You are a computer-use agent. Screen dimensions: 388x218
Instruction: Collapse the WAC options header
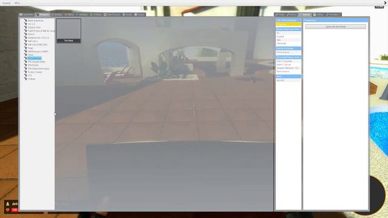[x=289, y=76]
